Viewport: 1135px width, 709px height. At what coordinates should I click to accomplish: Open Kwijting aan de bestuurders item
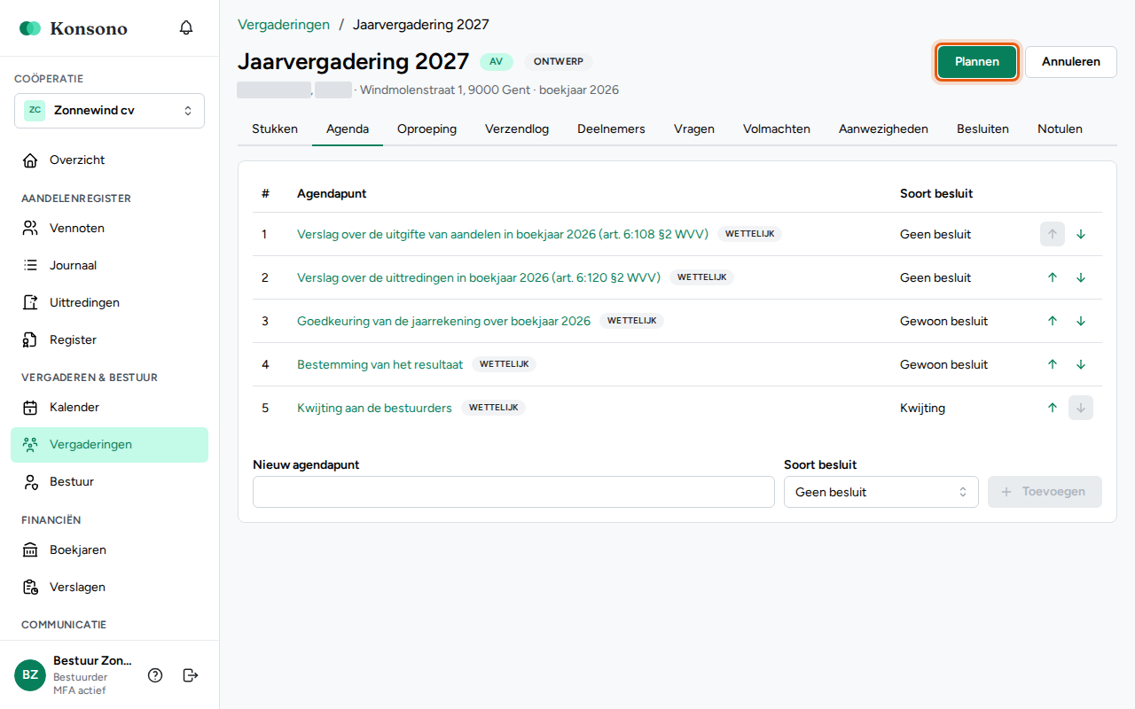(374, 408)
